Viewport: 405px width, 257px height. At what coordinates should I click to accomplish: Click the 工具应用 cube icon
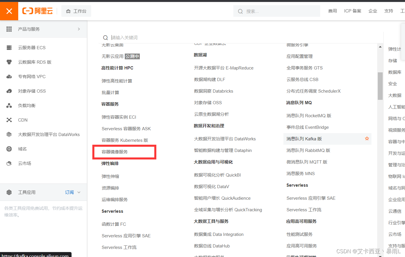tap(9, 192)
